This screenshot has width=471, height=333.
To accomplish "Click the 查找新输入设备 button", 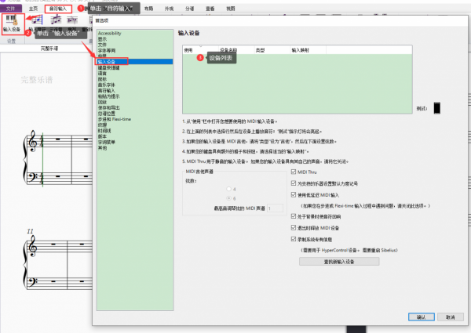I will [339, 262].
